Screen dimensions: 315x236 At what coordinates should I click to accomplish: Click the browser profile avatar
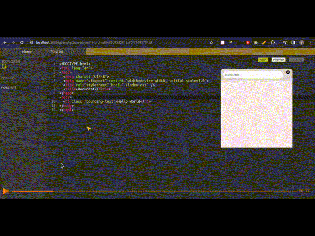click(301, 43)
